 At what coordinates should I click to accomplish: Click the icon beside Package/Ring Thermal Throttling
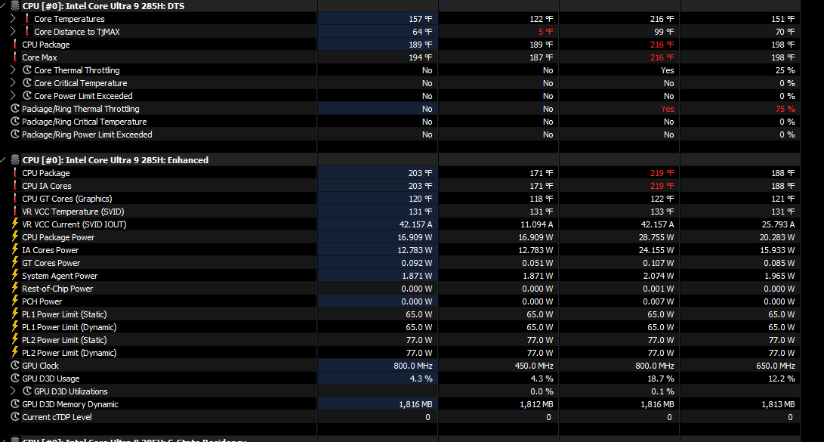(15, 109)
